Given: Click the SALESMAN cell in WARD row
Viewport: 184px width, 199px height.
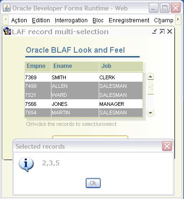Looking at the screenshot, I should click(121, 95).
